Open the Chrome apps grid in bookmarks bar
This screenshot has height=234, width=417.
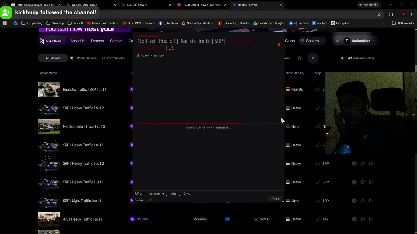point(5,23)
